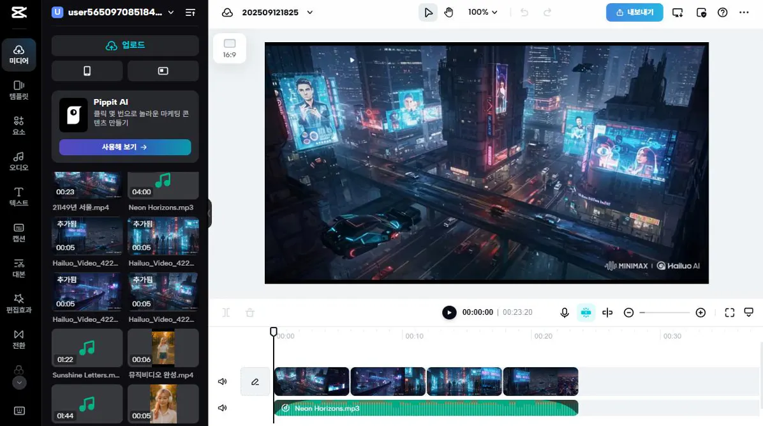Click the video track cover edit pencil button
The image size is (763, 426).
tap(255, 382)
